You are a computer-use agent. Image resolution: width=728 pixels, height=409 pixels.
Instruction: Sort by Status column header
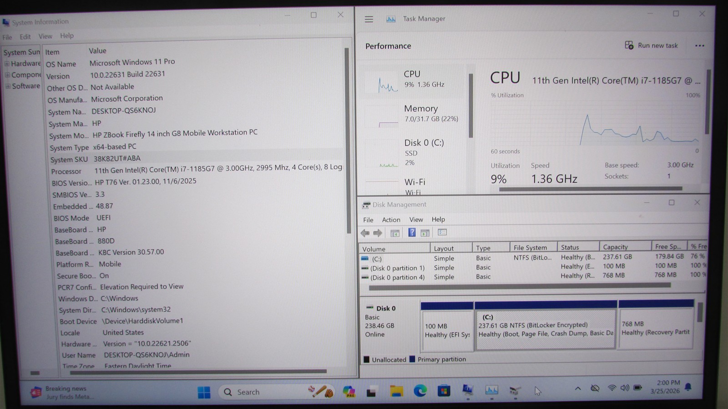[x=578, y=247]
